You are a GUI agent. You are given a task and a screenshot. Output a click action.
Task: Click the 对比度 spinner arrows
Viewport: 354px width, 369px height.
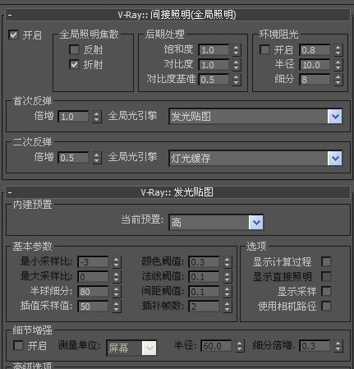point(237,65)
